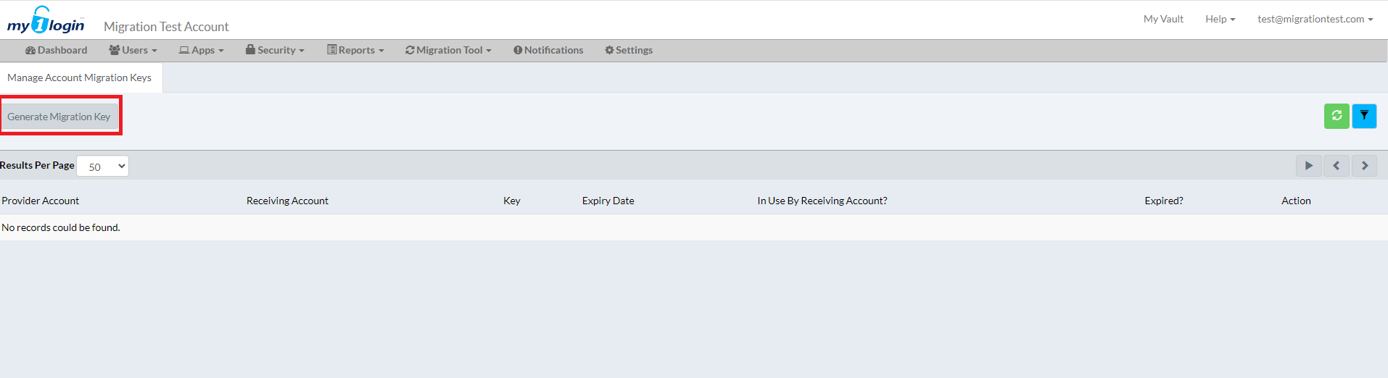Click the my1login logo
This screenshot has width=1388, height=378.
[46, 22]
